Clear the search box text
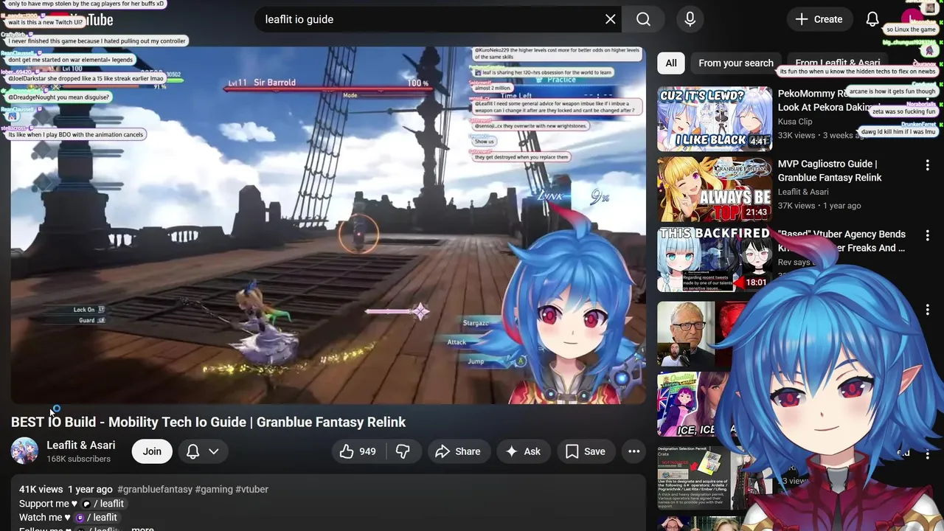Viewport: 944px width, 531px height. pos(610,19)
